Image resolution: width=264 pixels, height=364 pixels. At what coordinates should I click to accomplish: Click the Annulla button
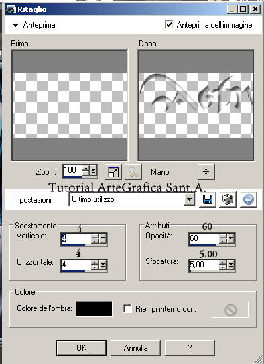pyautogui.click(x=136, y=348)
